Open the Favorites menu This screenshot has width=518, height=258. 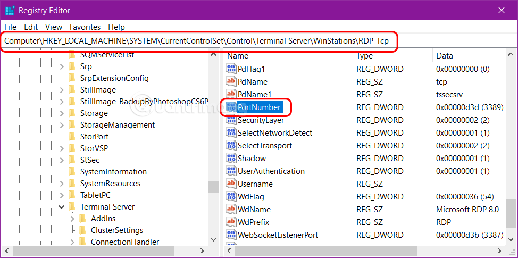[85, 27]
